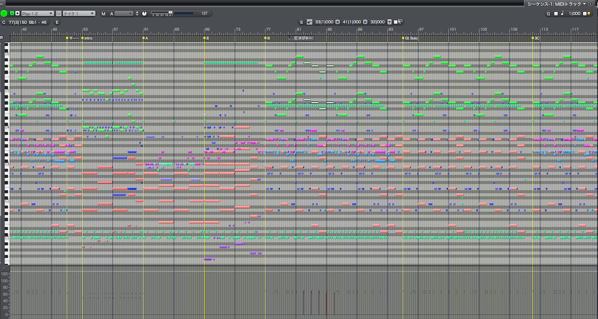
Task: Click the automation up/down stepper arrows
Action: pyautogui.click(x=137, y=14)
